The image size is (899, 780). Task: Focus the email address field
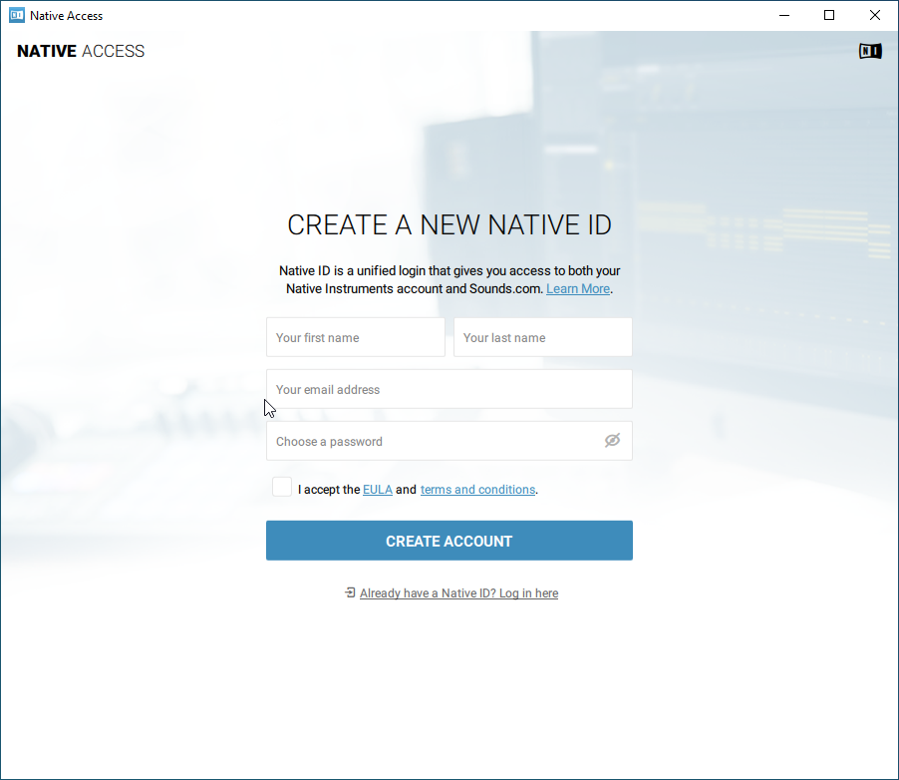point(449,389)
